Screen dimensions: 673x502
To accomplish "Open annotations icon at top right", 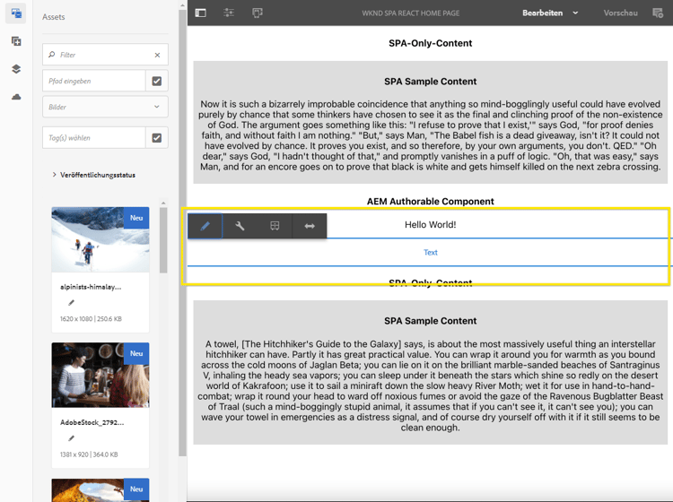I will click(658, 13).
